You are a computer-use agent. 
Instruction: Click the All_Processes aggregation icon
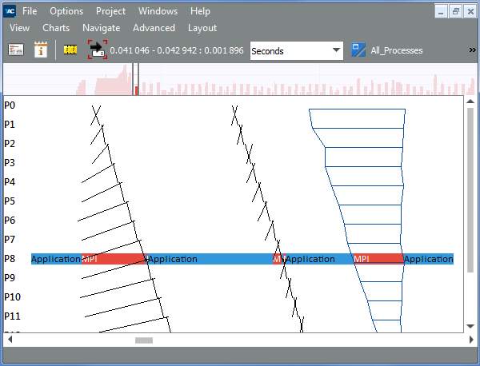point(358,50)
